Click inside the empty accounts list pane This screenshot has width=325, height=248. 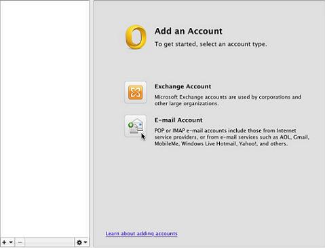coord(45,118)
